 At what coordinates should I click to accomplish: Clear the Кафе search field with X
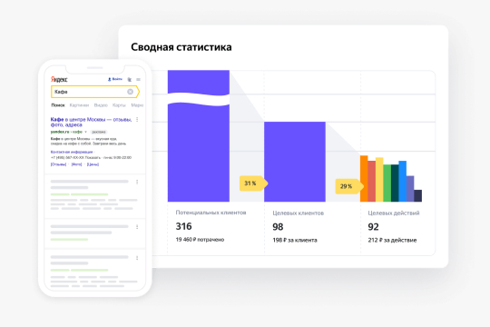(130, 92)
